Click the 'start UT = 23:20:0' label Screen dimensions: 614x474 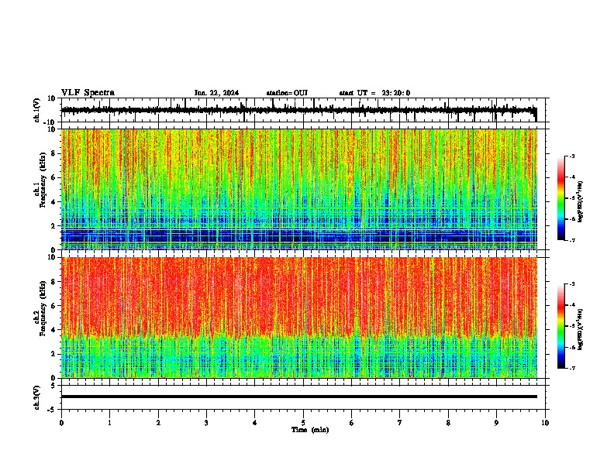click(x=374, y=93)
